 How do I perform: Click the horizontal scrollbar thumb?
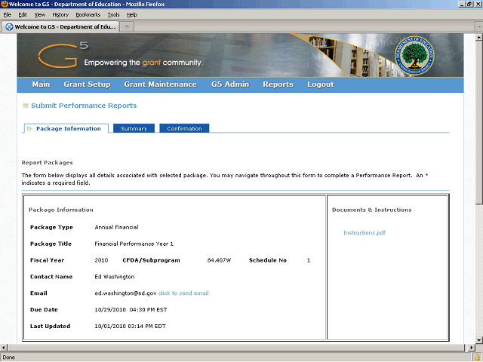pyautogui.click(x=235, y=348)
